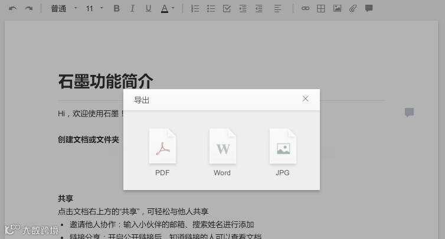This screenshot has width=445, height=239.
Task: Export the document as Word
Action: (222, 152)
